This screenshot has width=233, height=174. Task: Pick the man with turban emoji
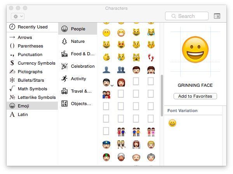point(121,157)
